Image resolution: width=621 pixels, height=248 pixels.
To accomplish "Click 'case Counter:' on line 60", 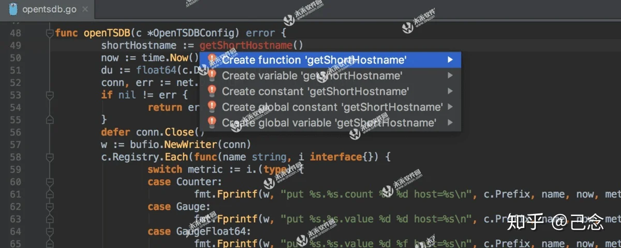I will (x=185, y=182).
